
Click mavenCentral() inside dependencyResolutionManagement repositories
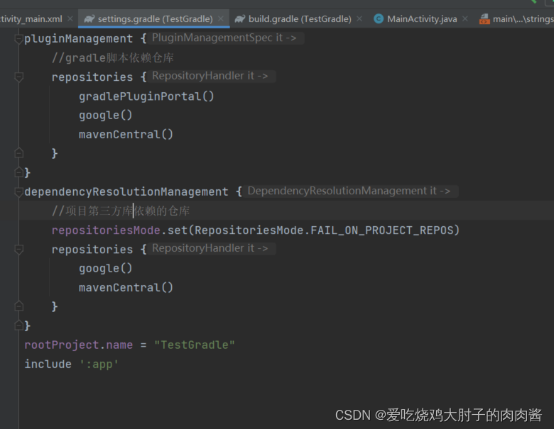(x=126, y=287)
